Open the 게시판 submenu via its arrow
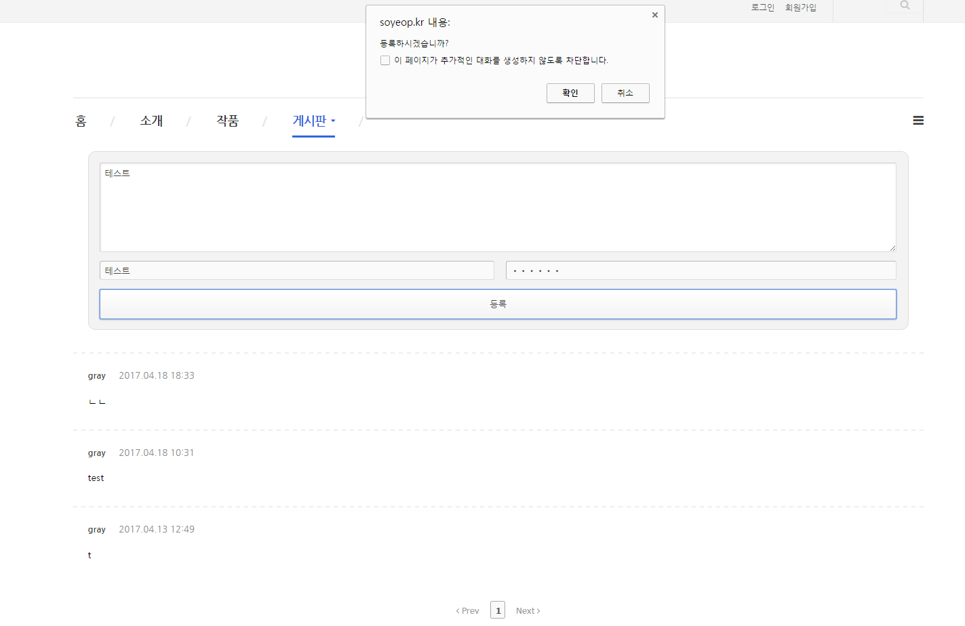965x626 pixels. click(x=334, y=121)
